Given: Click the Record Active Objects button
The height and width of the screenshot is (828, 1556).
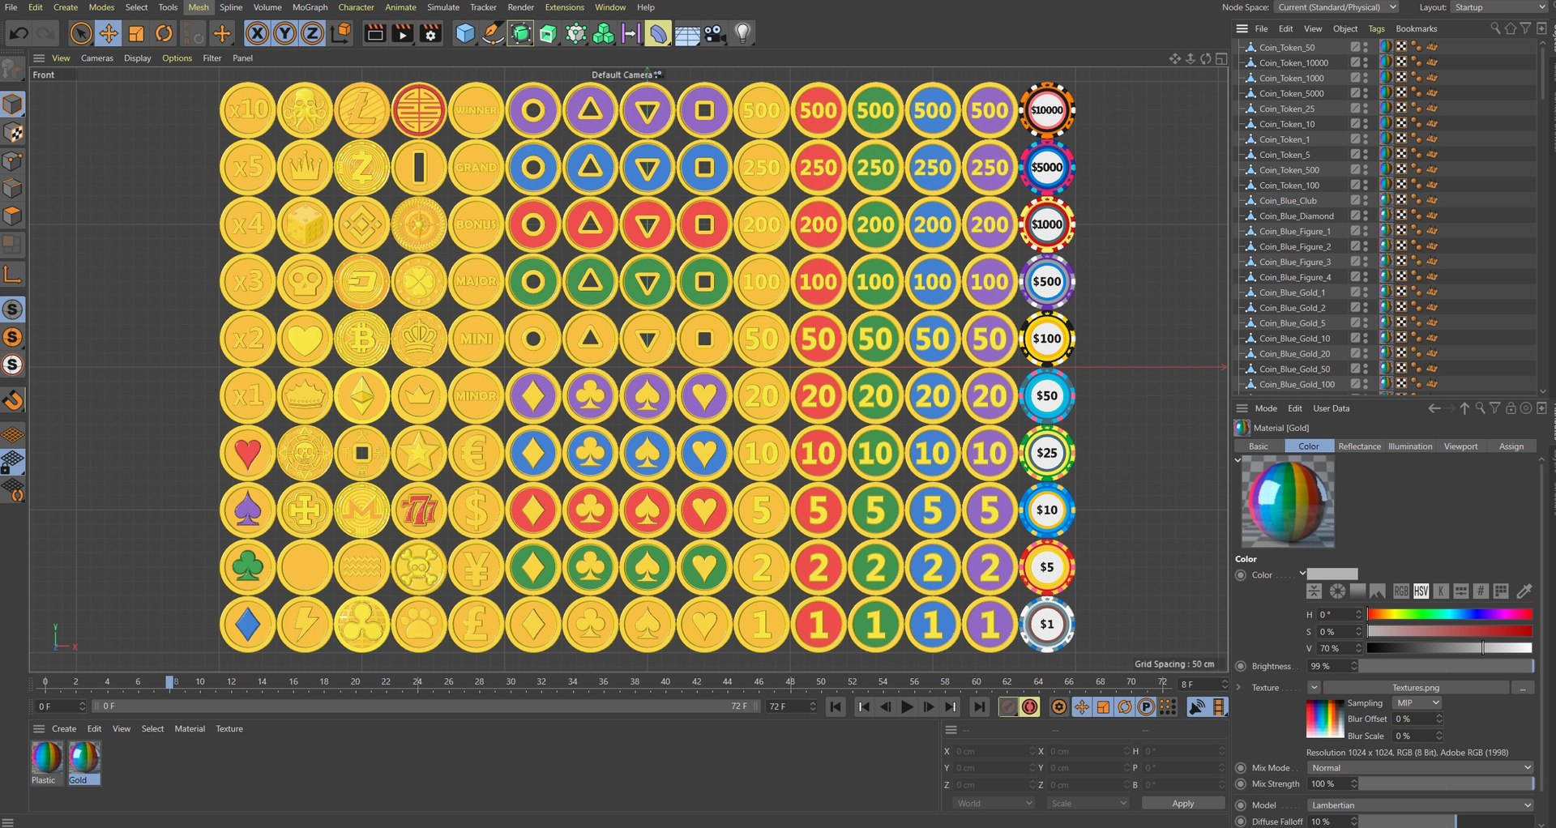Looking at the screenshot, I should pos(1007,707).
